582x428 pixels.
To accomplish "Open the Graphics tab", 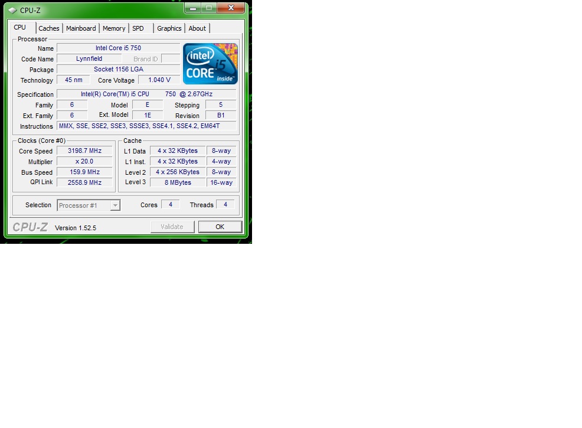I will (169, 28).
